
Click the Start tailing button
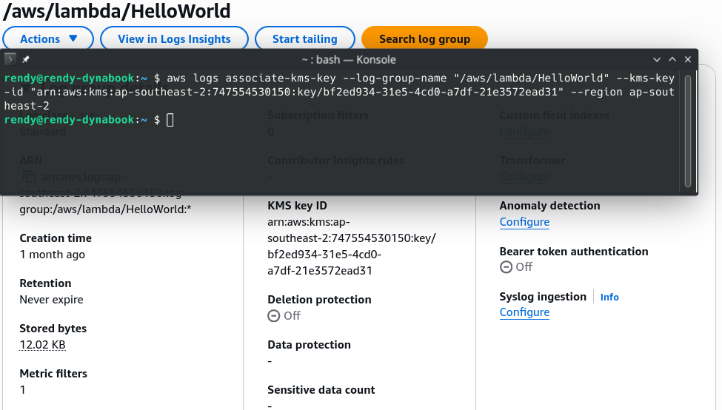coord(305,39)
